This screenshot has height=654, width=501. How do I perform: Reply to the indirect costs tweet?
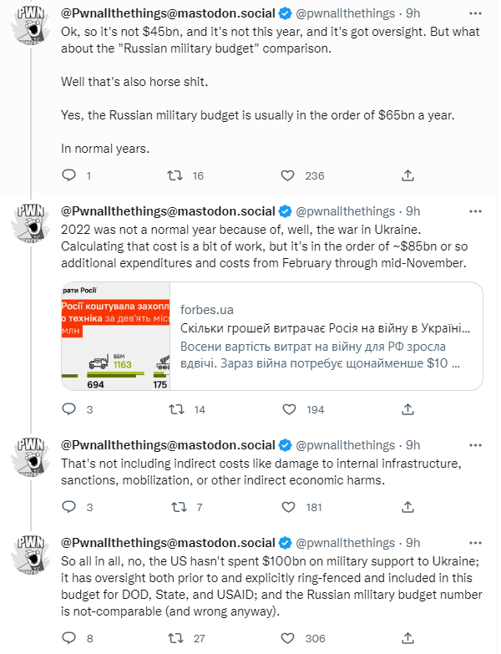coord(69,507)
